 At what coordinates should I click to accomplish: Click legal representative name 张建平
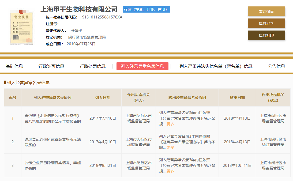click(76, 31)
